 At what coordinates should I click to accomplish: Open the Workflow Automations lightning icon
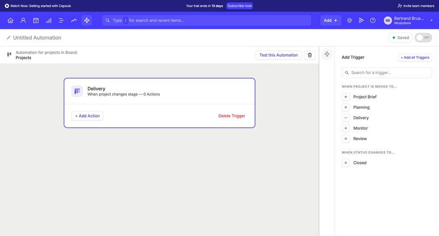pyautogui.click(x=87, y=20)
